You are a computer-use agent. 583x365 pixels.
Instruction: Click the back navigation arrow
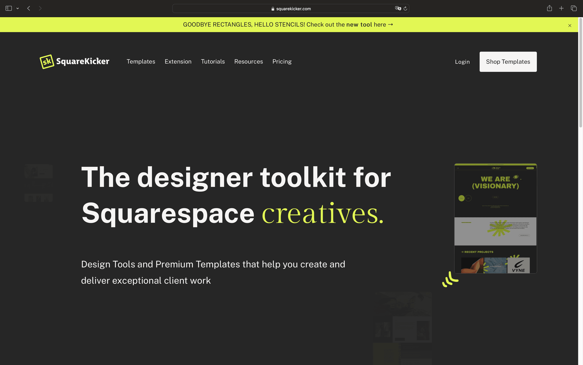pos(28,8)
